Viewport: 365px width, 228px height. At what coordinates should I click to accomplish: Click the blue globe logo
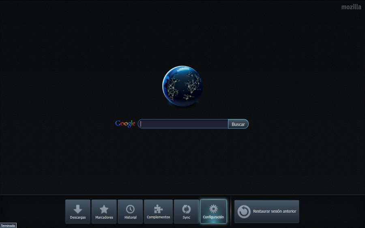tap(182, 86)
